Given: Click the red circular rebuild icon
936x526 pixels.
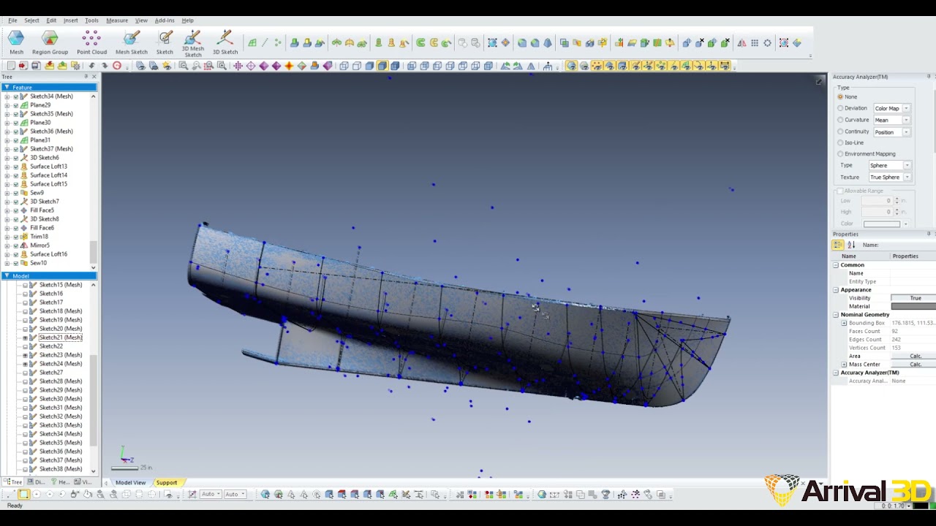Looking at the screenshot, I should (x=117, y=66).
